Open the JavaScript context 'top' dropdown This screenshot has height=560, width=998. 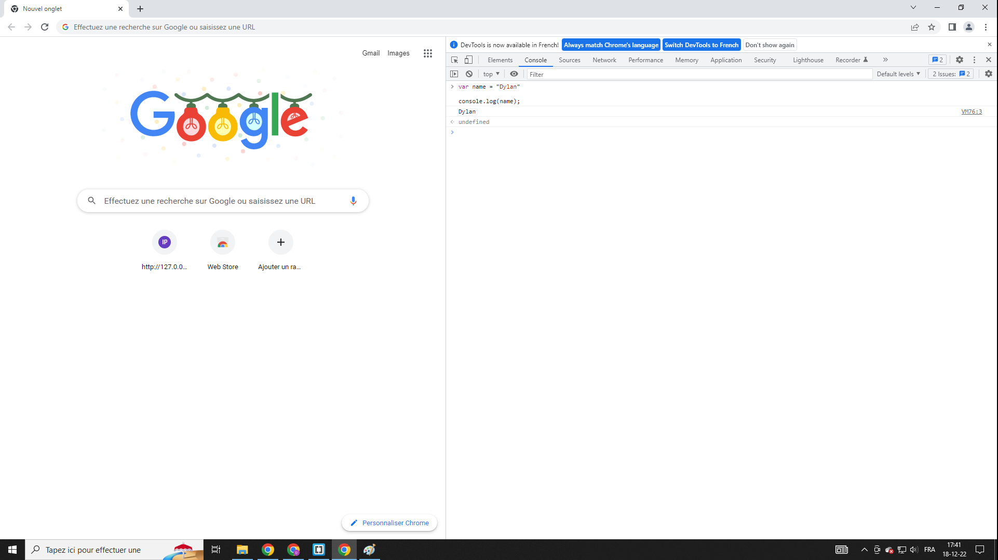click(x=491, y=74)
